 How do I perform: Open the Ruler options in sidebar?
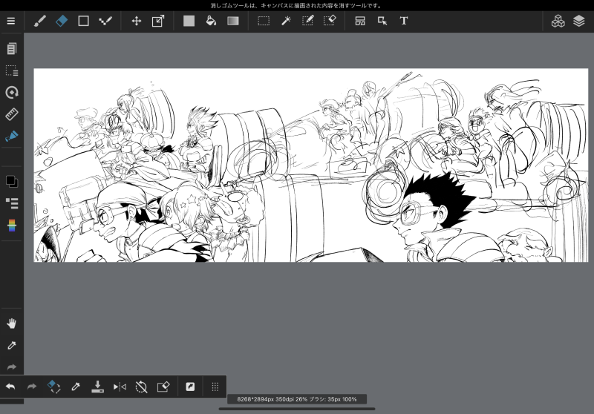(x=12, y=114)
